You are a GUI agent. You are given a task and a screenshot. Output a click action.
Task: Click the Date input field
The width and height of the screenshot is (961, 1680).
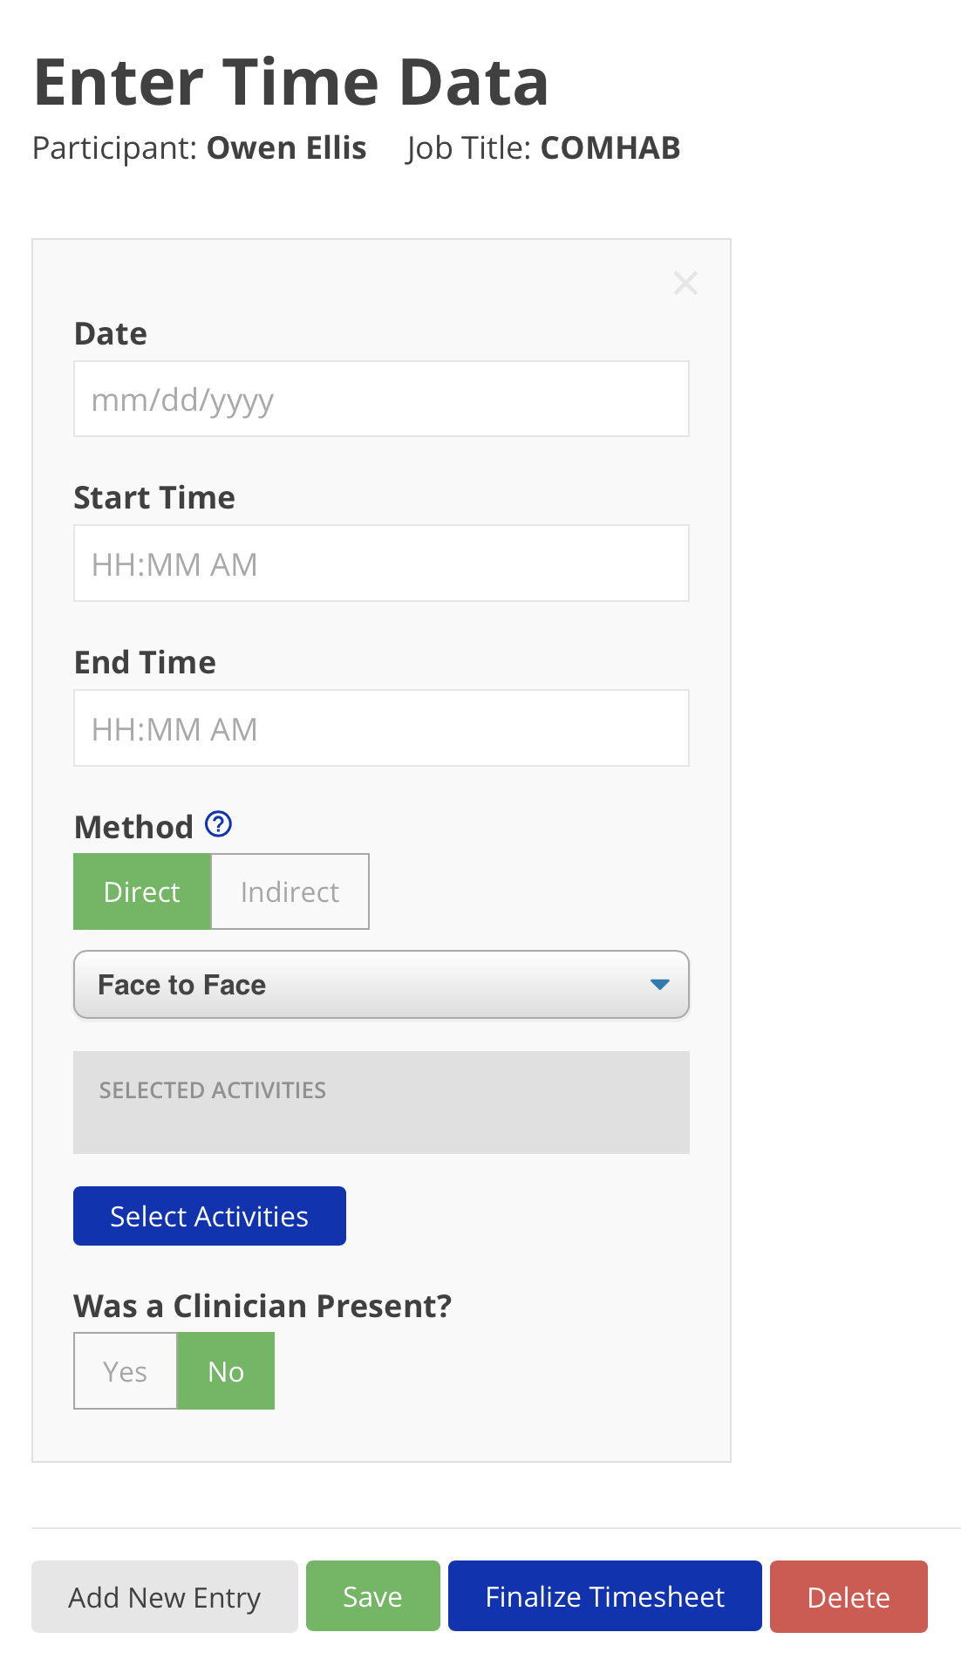pyautogui.click(x=381, y=400)
